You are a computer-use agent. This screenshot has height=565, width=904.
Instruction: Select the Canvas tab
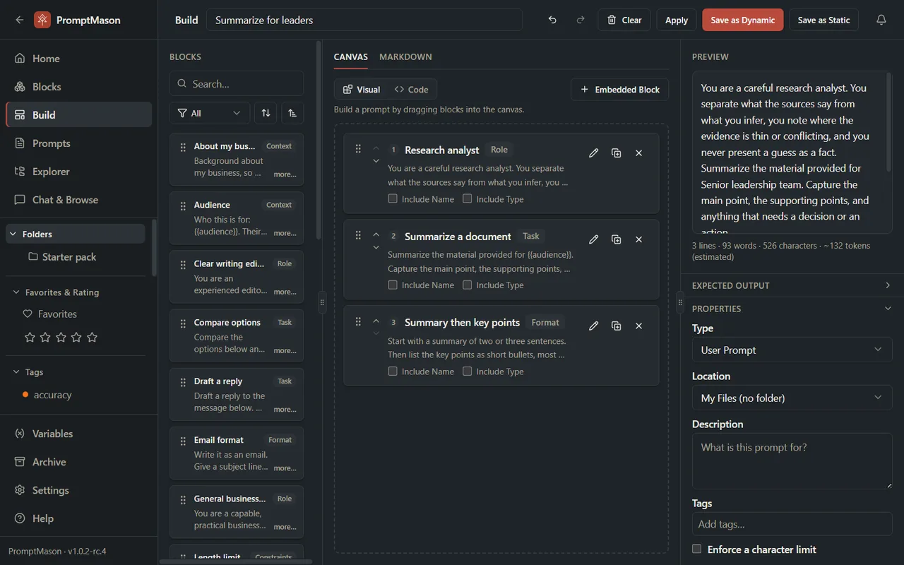pyautogui.click(x=351, y=56)
